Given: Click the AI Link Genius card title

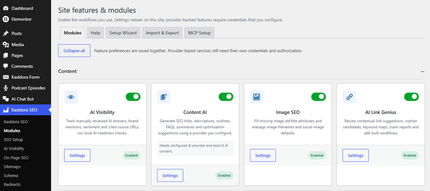Looking at the screenshot, I should click(380, 112).
